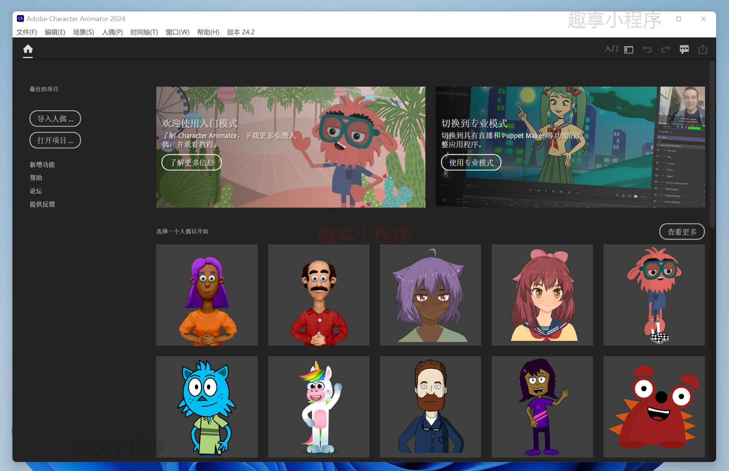Open the 论坛 link
This screenshot has height=471, width=729.
coord(36,191)
